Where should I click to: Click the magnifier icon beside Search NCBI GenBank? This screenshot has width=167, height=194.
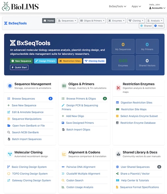[9, 132]
